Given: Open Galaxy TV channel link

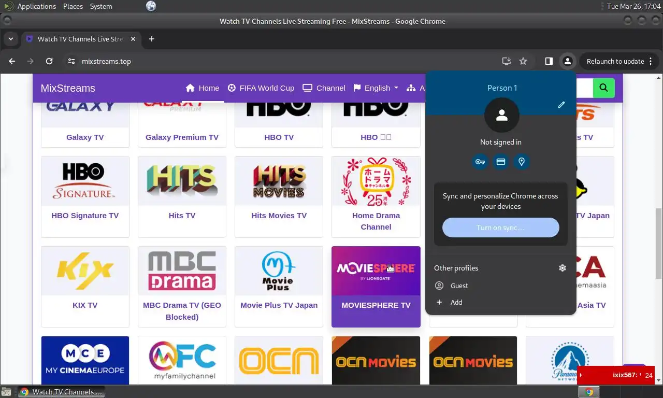Looking at the screenshot, I should (85, 137).
